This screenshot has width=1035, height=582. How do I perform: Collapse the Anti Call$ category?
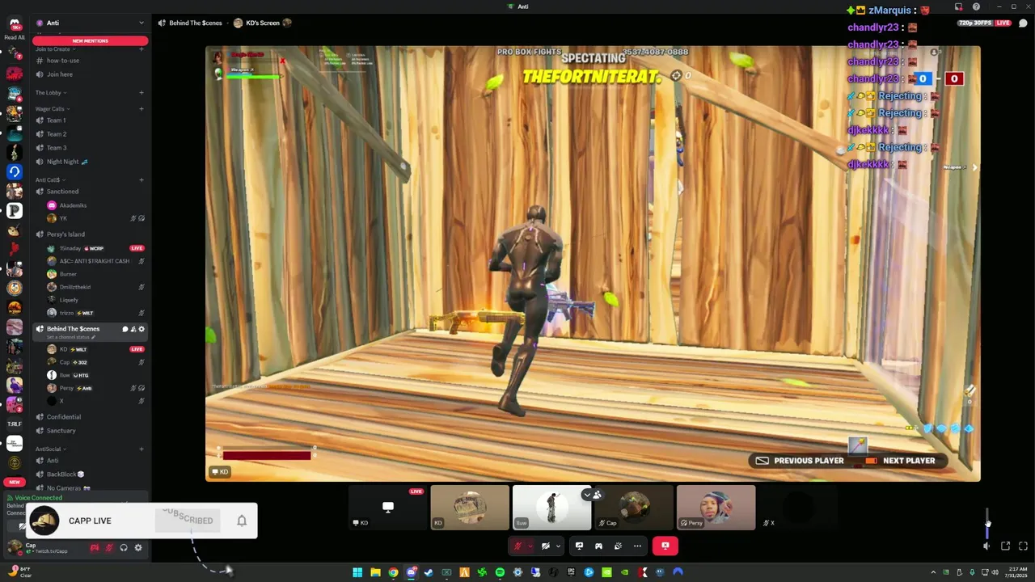click(50, 179)
